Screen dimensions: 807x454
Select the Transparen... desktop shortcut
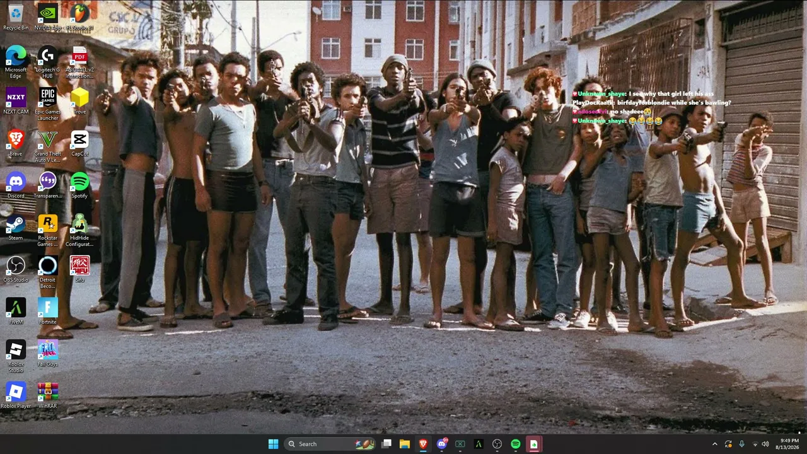point(47,185)
